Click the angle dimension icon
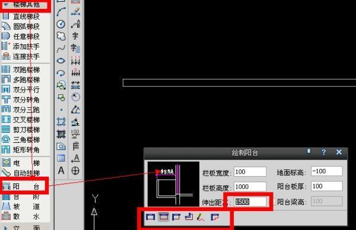Image resolution: width=356 pixels, height=230 pixels. pyautogui.click(x=75, y=110)
